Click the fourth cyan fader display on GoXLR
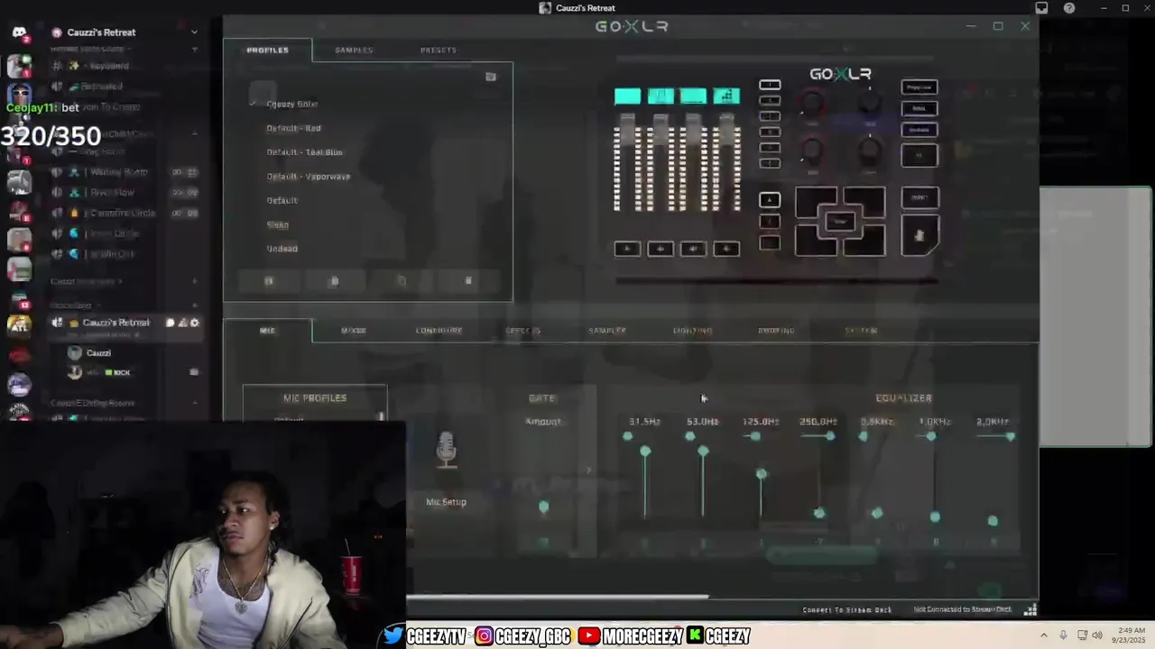Screen dimensions: 1155x649 click(726, 96)
